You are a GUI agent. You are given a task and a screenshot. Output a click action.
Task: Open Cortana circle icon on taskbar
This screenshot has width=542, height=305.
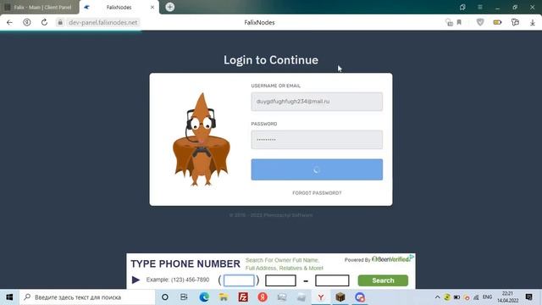[x=165, y=297]
